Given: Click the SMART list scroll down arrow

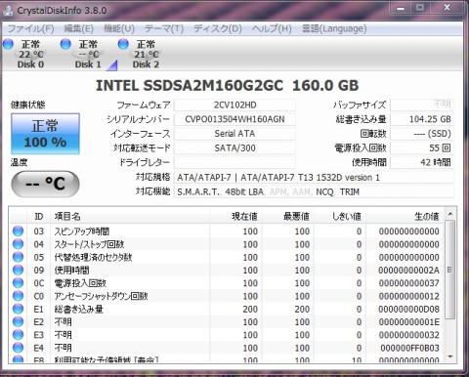Looking at the screenshot, I should point(450,356).
